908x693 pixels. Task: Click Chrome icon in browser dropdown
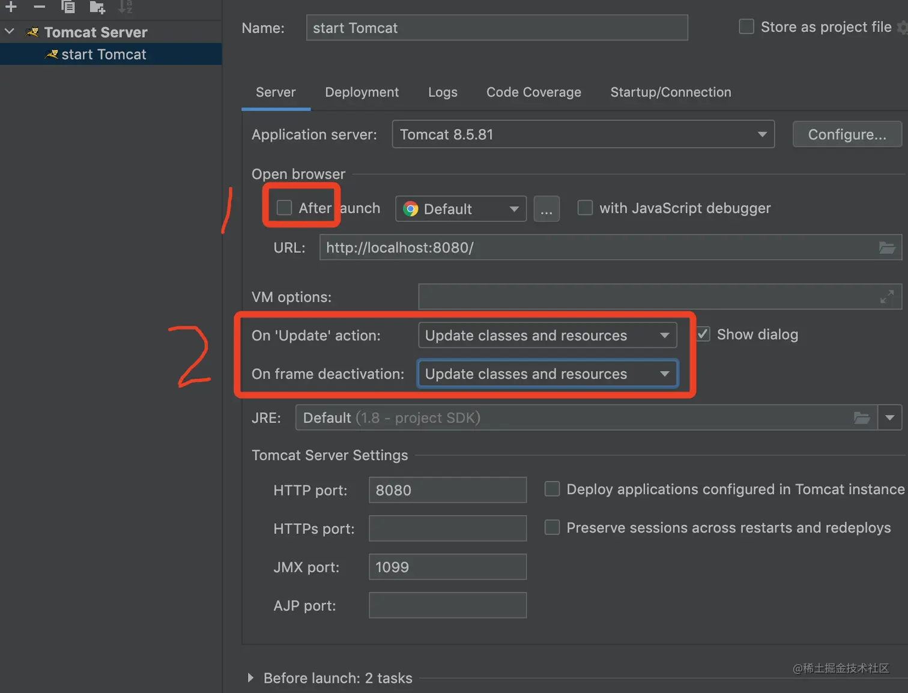tap(411, 209)
